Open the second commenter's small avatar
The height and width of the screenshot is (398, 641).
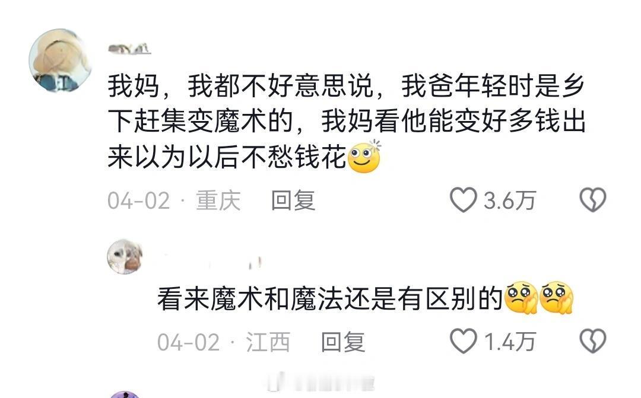(x=125, y=257)
